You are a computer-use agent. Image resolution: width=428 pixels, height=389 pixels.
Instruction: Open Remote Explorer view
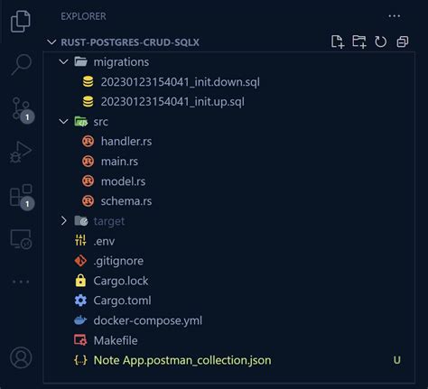tap(21, 239)
